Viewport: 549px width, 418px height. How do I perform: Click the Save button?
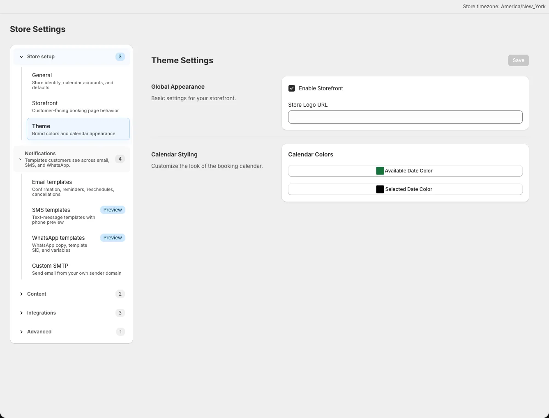[x=519, y=60]
